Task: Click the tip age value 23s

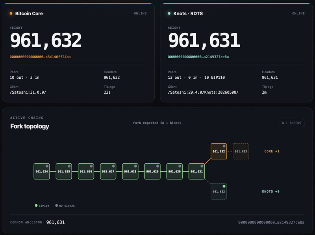Action: [107, 92]
